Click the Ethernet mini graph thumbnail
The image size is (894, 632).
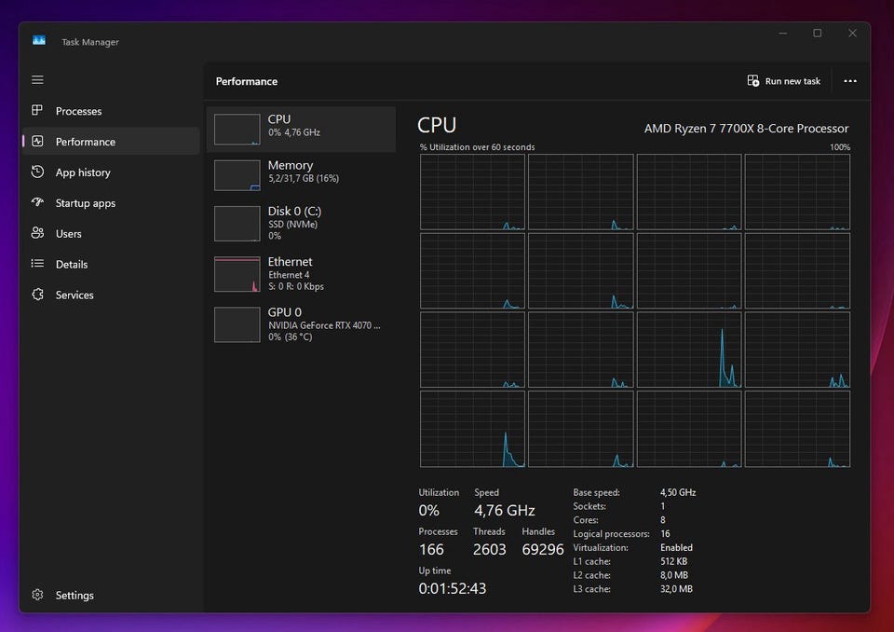click(x=237, y=275)
